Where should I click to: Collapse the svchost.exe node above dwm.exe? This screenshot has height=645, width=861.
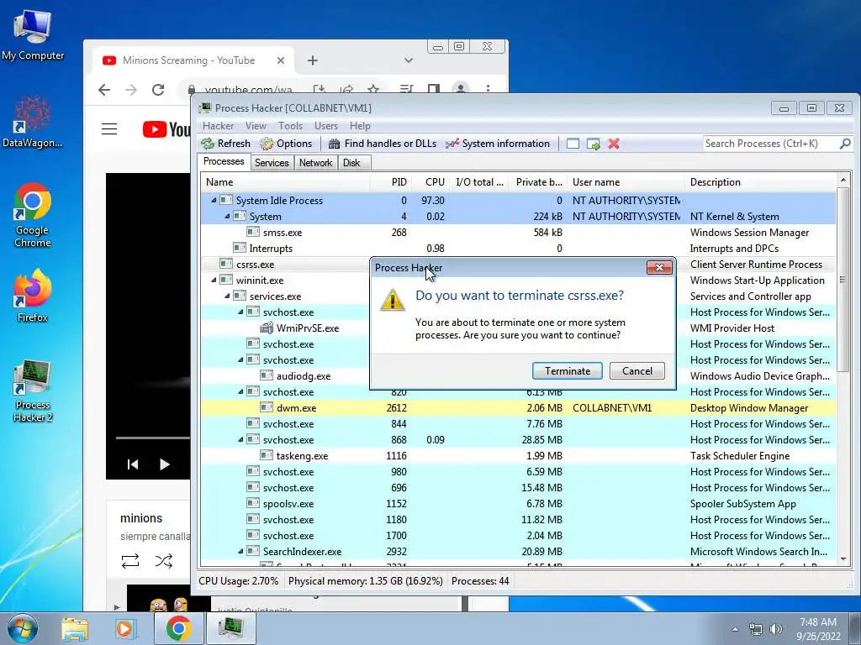pos(240,391)
